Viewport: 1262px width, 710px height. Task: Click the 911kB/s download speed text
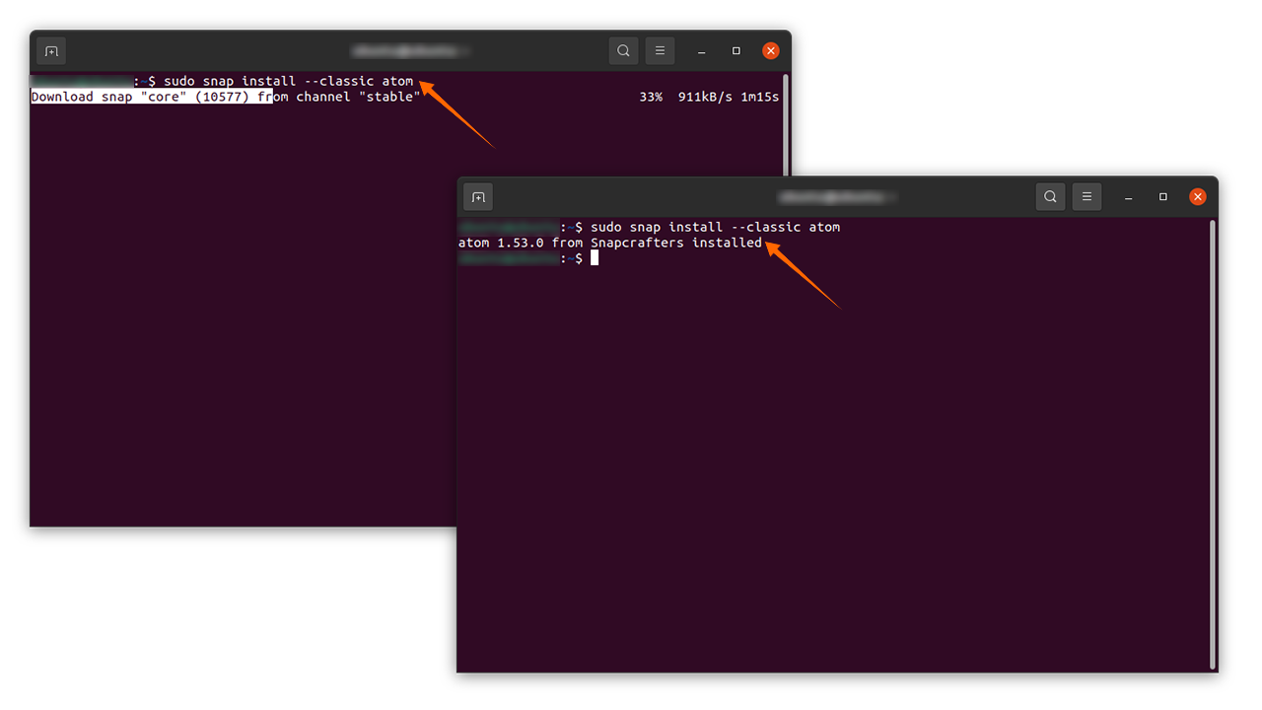tap(705, 97)
